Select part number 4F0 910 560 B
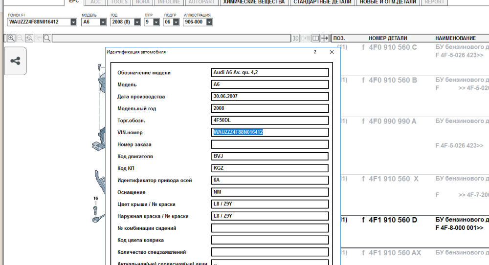489x265 pixels. pos(393,81)
